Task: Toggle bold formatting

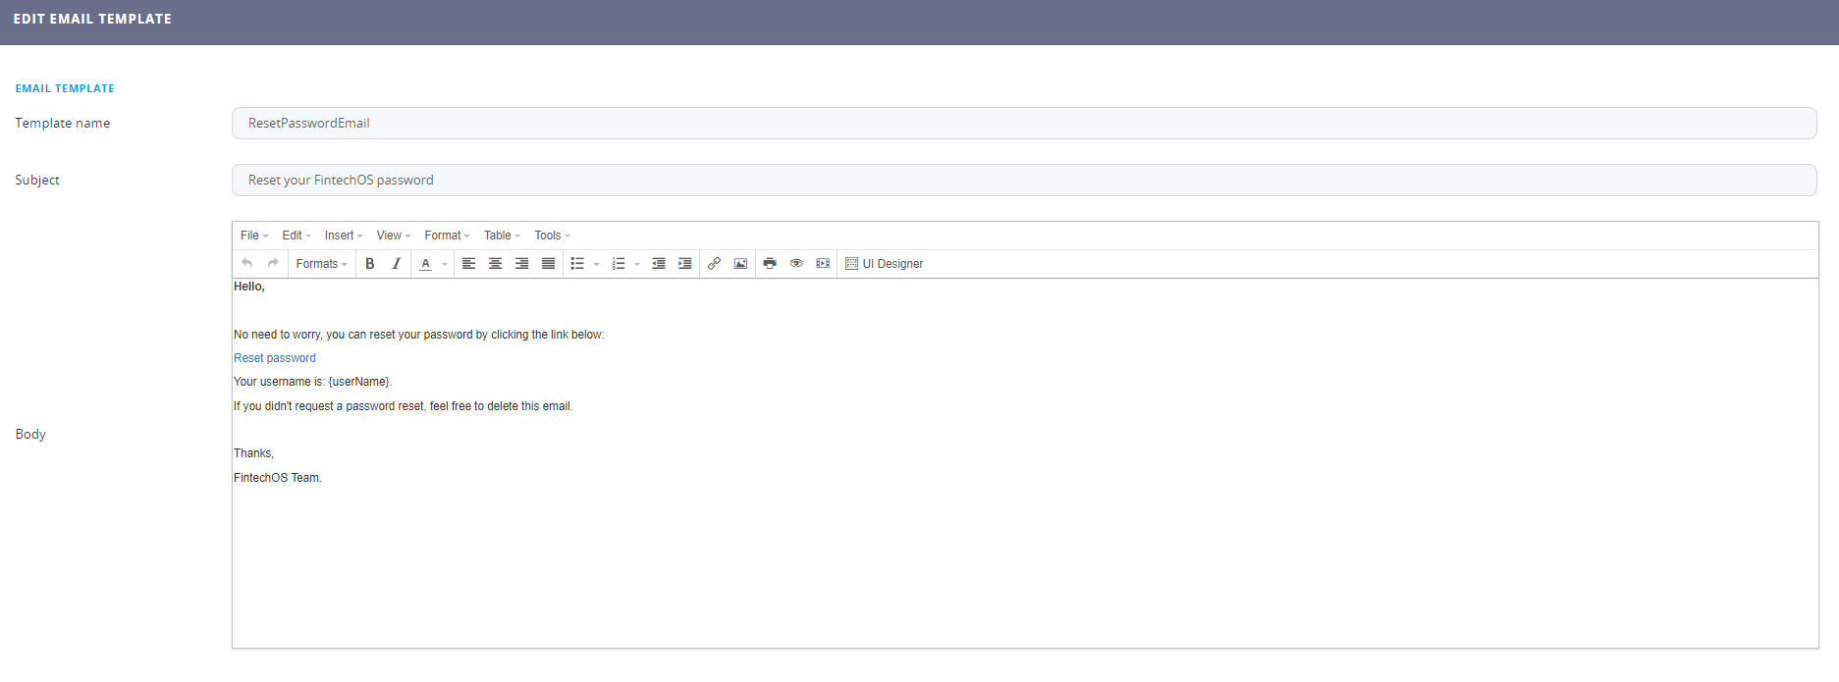Action: pos(370,263)
